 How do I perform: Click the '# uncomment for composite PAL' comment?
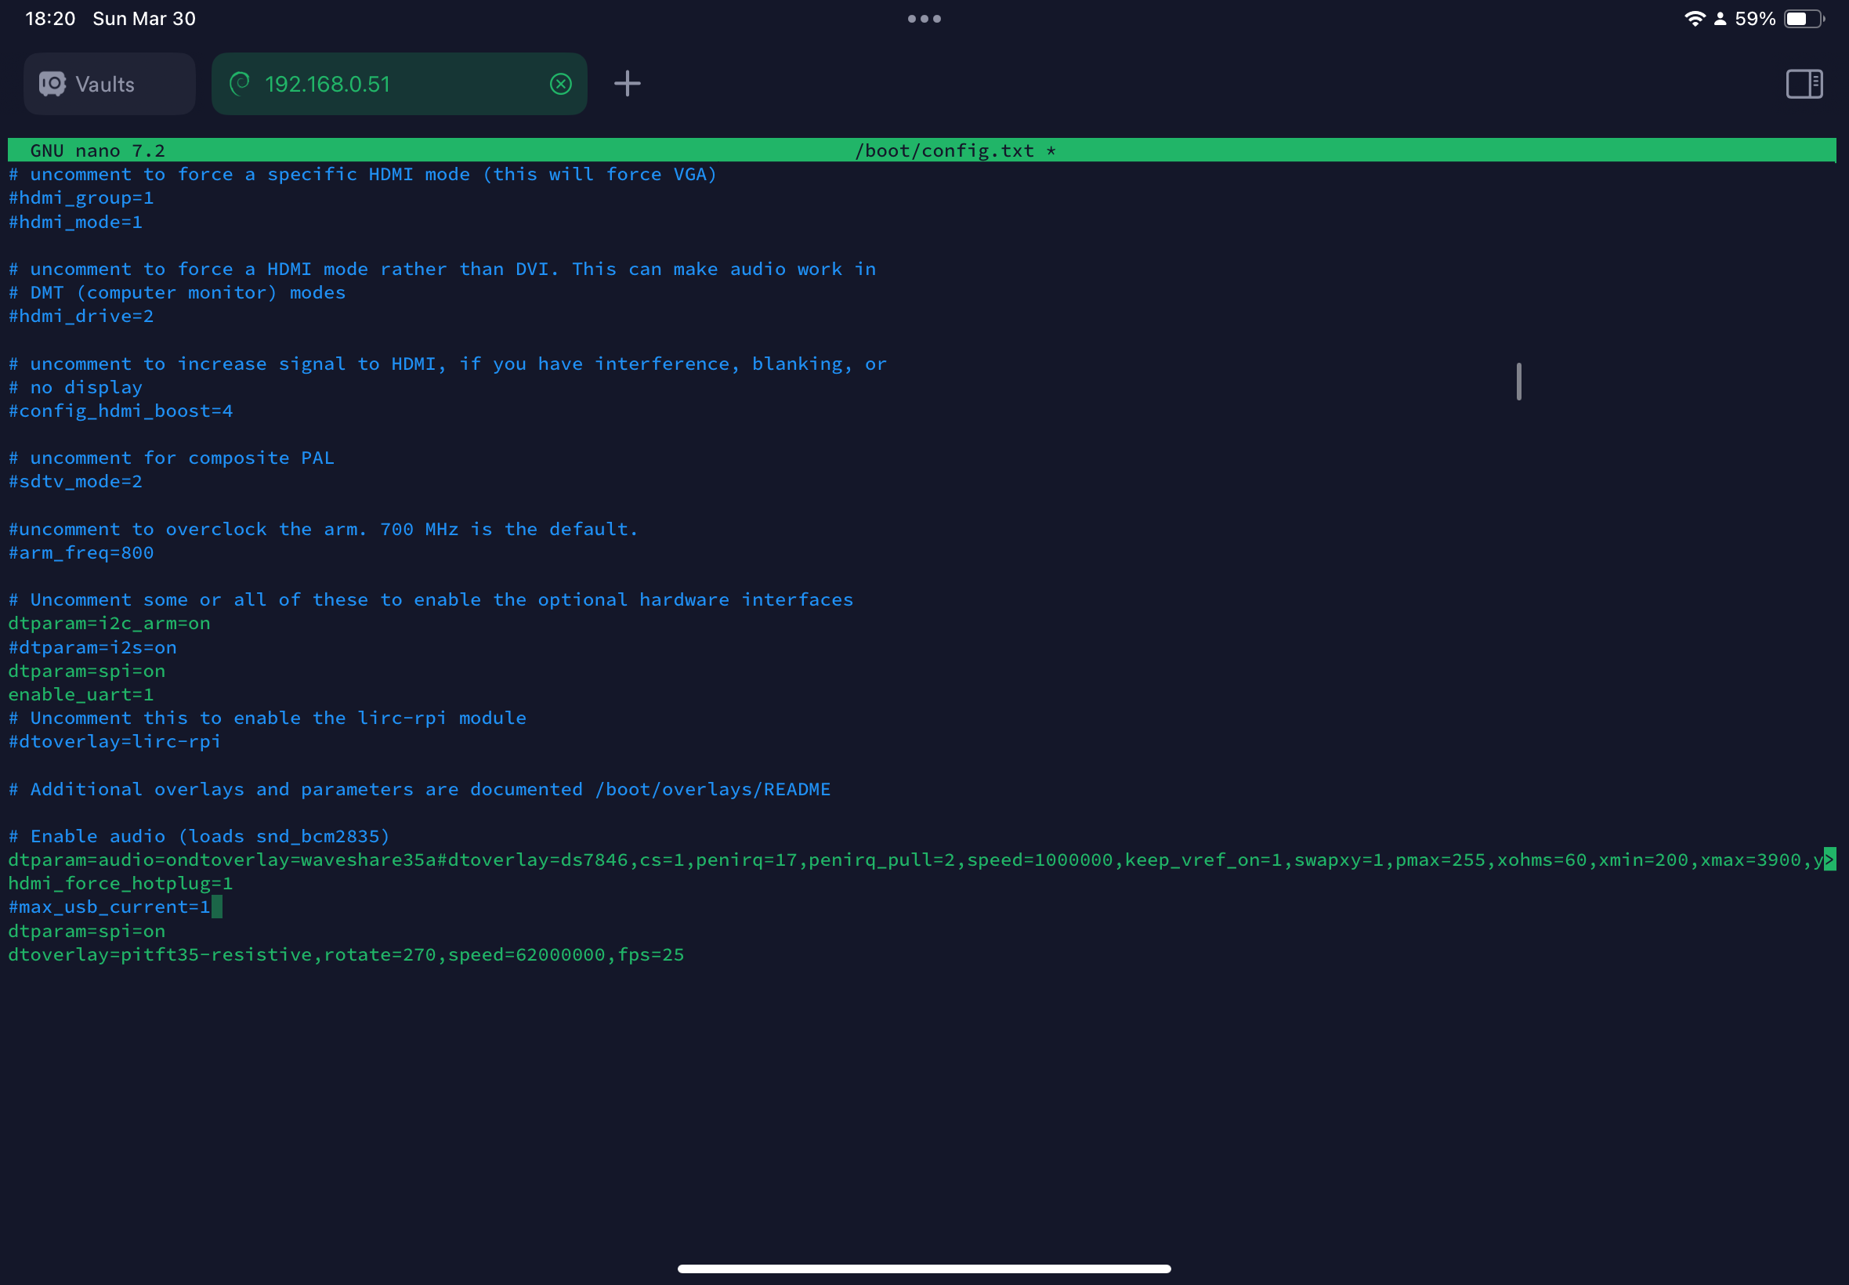click(x=171, y=458)
